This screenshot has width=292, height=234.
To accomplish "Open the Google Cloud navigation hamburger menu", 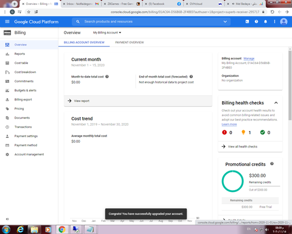I will coord(7,21).
